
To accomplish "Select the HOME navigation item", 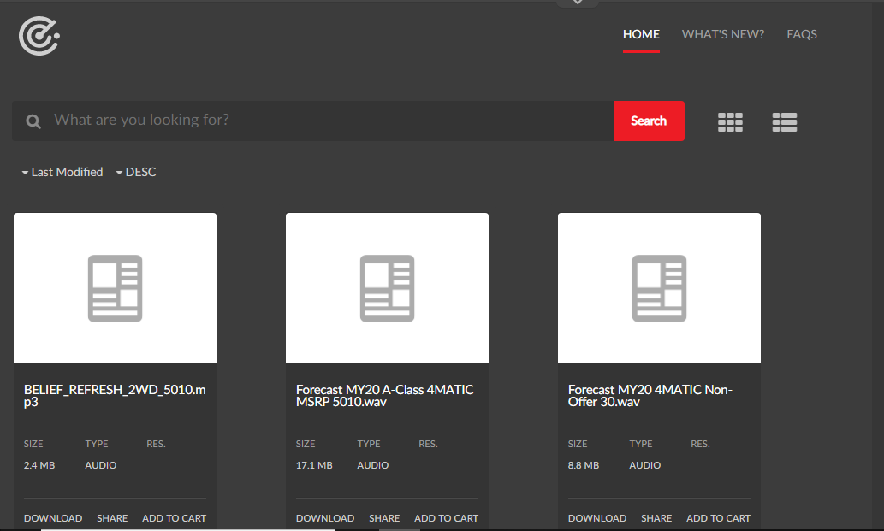I will click(641, 34).
